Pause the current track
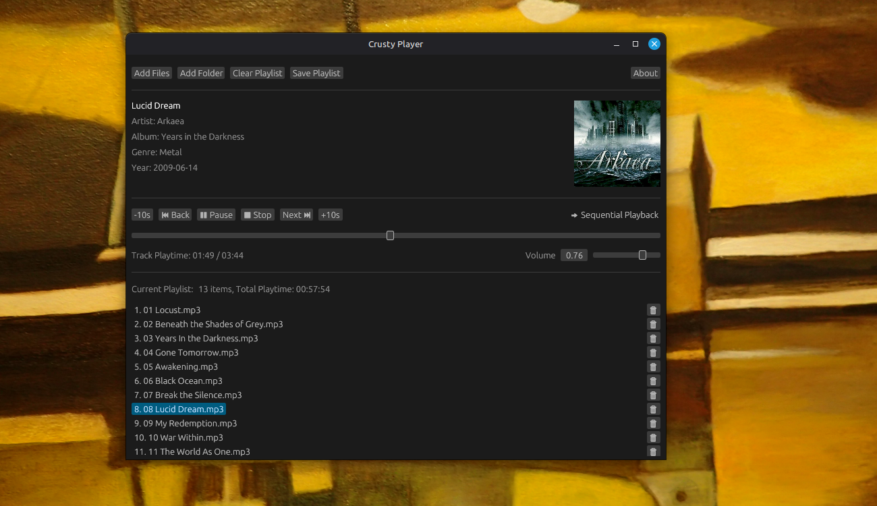Image resolution: width=877 pixels, height=506 pixels. pos(216,215)
